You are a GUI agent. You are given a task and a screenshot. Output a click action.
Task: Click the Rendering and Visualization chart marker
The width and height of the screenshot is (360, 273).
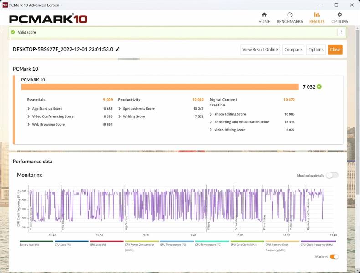[x=308, y=214]
